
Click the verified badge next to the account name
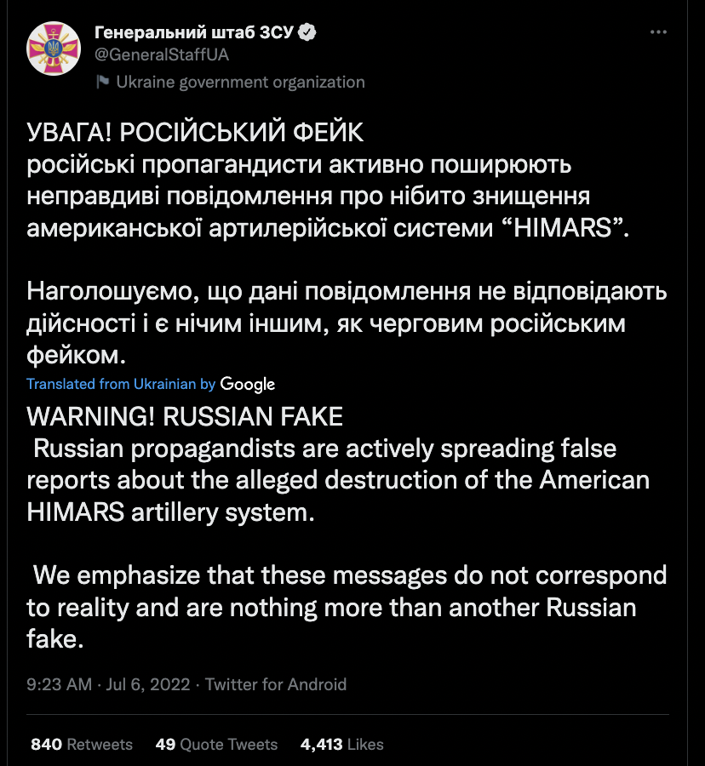coord(307,32)
